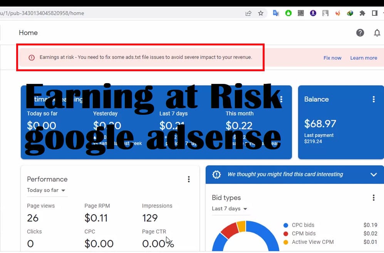Open the Bid types 'Last 7 days' dropdown
Image resolution: width=384 pixels, height=253 pixels.
tap(230, 209)
